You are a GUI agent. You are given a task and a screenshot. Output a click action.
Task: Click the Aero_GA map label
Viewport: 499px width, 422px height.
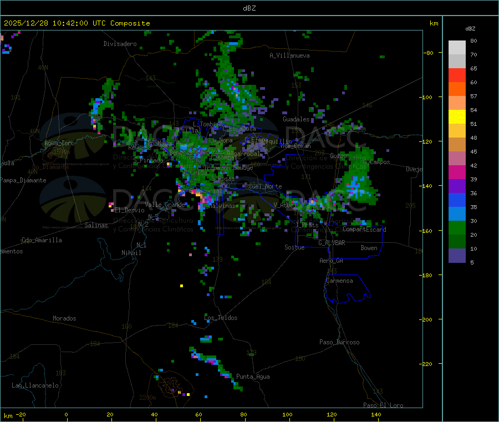(x=332, y=261)
